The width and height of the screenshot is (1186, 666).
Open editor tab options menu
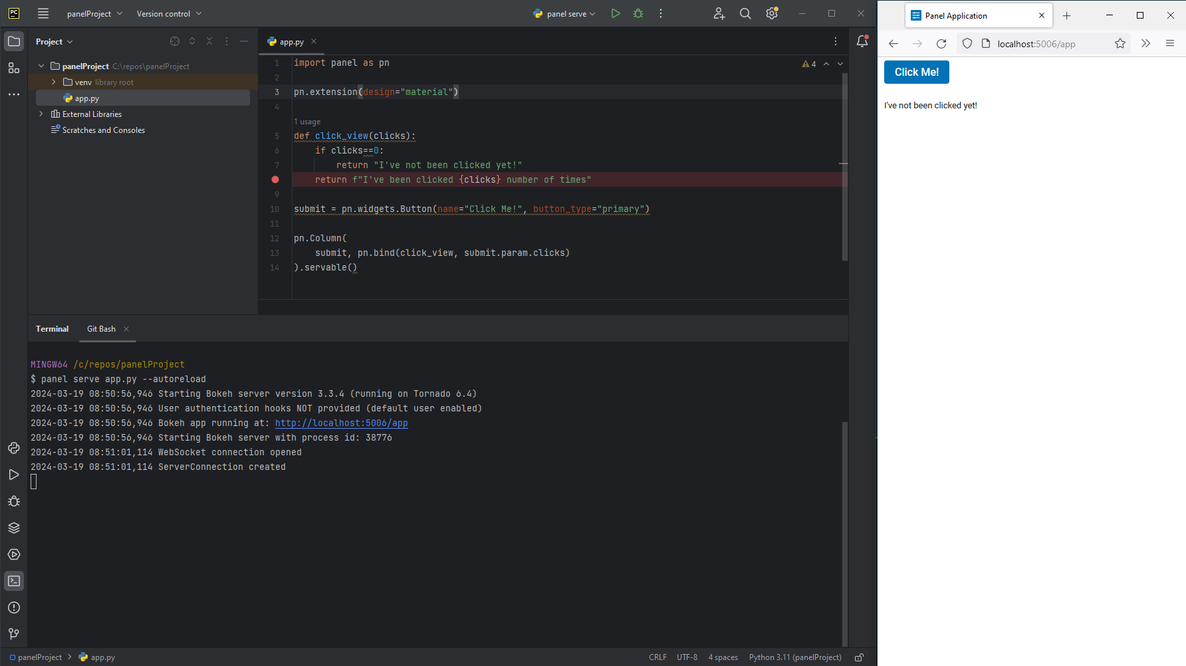(x=836, y=41)
